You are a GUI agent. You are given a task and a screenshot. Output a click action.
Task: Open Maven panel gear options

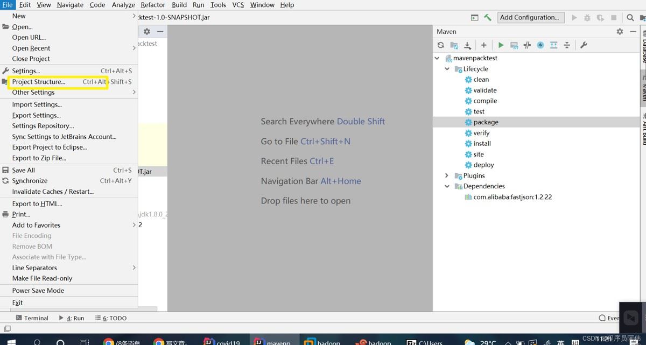(x=620, y=32)
